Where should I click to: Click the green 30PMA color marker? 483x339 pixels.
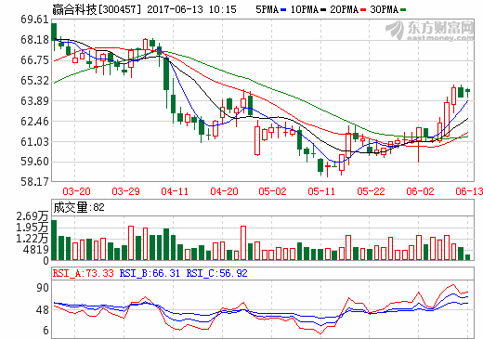click(403, 10)
